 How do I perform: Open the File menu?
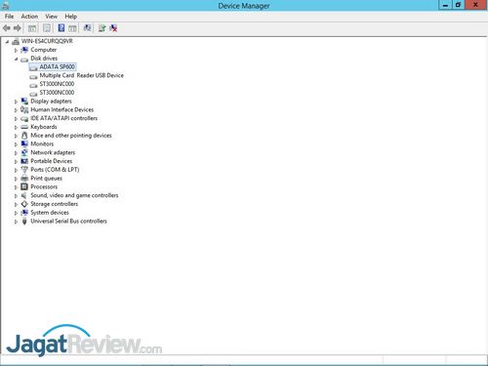(9, 17)
